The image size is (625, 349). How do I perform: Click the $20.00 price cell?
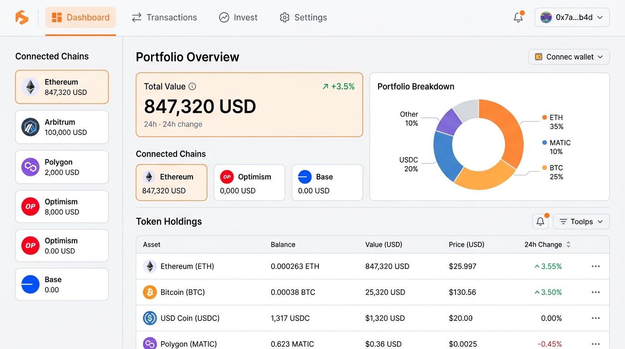tap(461, 318)
